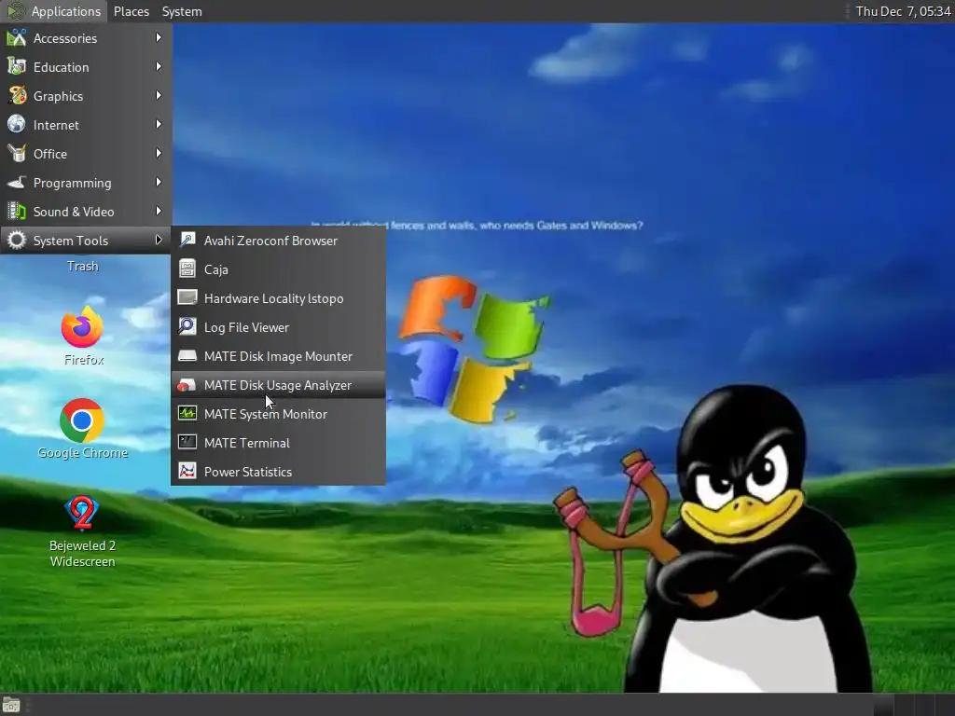Click the Google Chrome desktop label

pyautogui.click(x=82, y=452)
